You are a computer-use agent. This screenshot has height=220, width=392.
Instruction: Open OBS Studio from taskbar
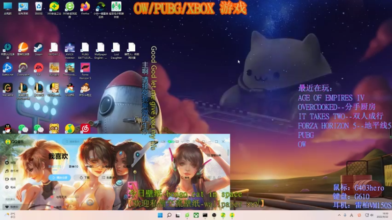(x=214, y=215)
